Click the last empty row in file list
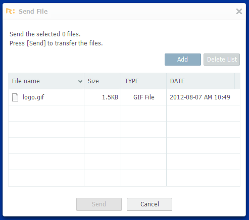The image size is (249, 220). [124, 178]
